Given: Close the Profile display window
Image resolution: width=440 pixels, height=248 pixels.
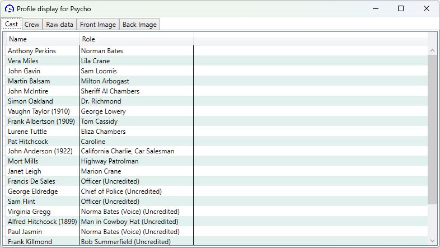Looking at the screenshot, I should (426, 9).
